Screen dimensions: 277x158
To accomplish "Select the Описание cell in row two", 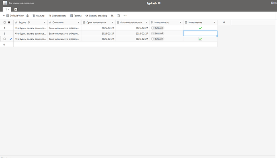I will [x=65, y=33].
